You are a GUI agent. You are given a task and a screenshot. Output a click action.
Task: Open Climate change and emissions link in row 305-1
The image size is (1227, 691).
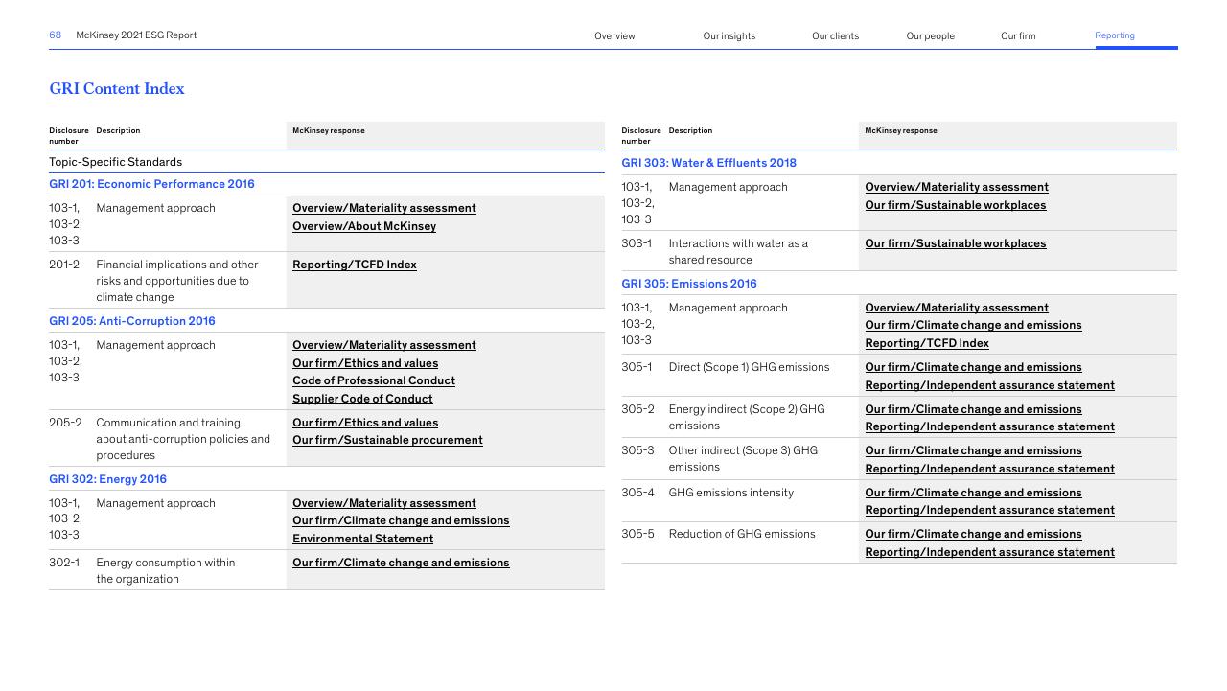[x=973, y=367]
